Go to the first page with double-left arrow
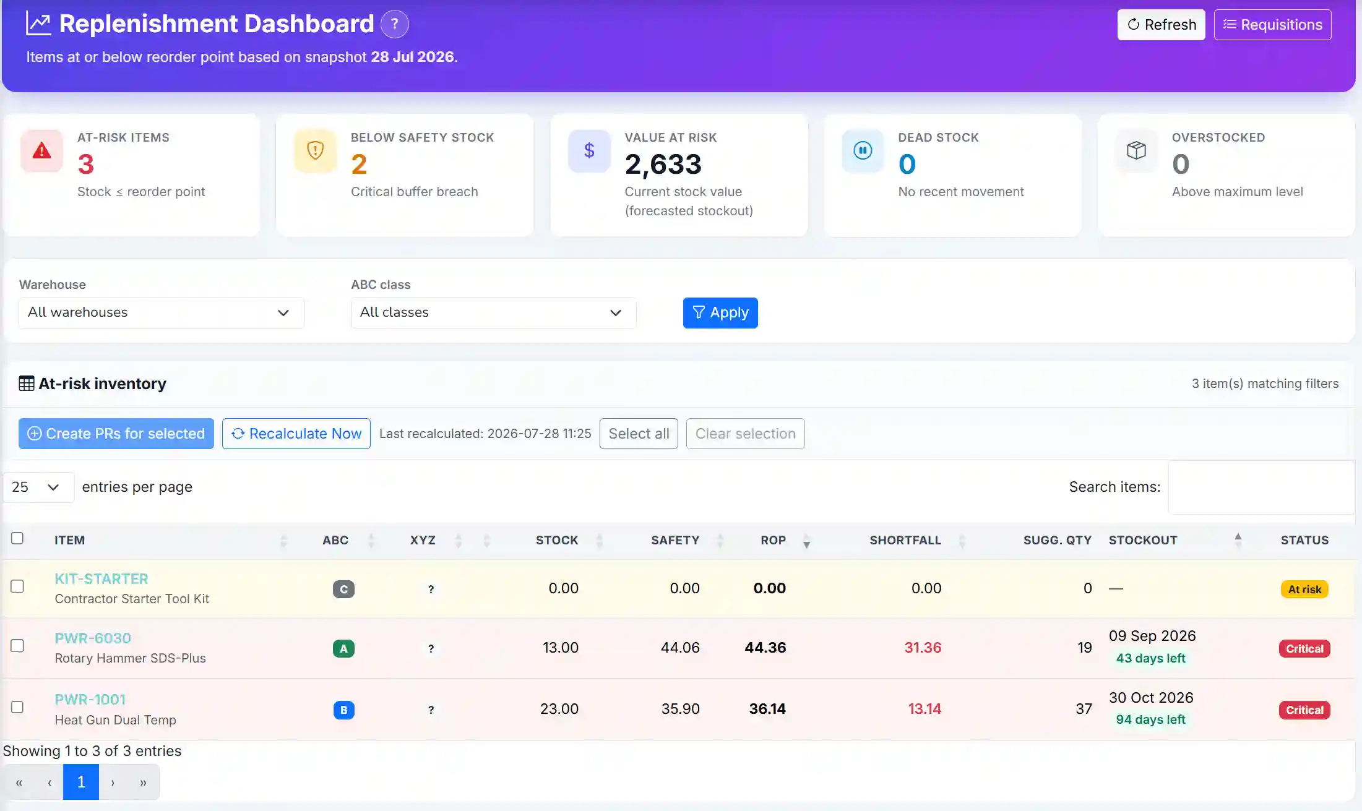Image resolution: width=1362 pixels, height=811 pixels. pos(19,783)
